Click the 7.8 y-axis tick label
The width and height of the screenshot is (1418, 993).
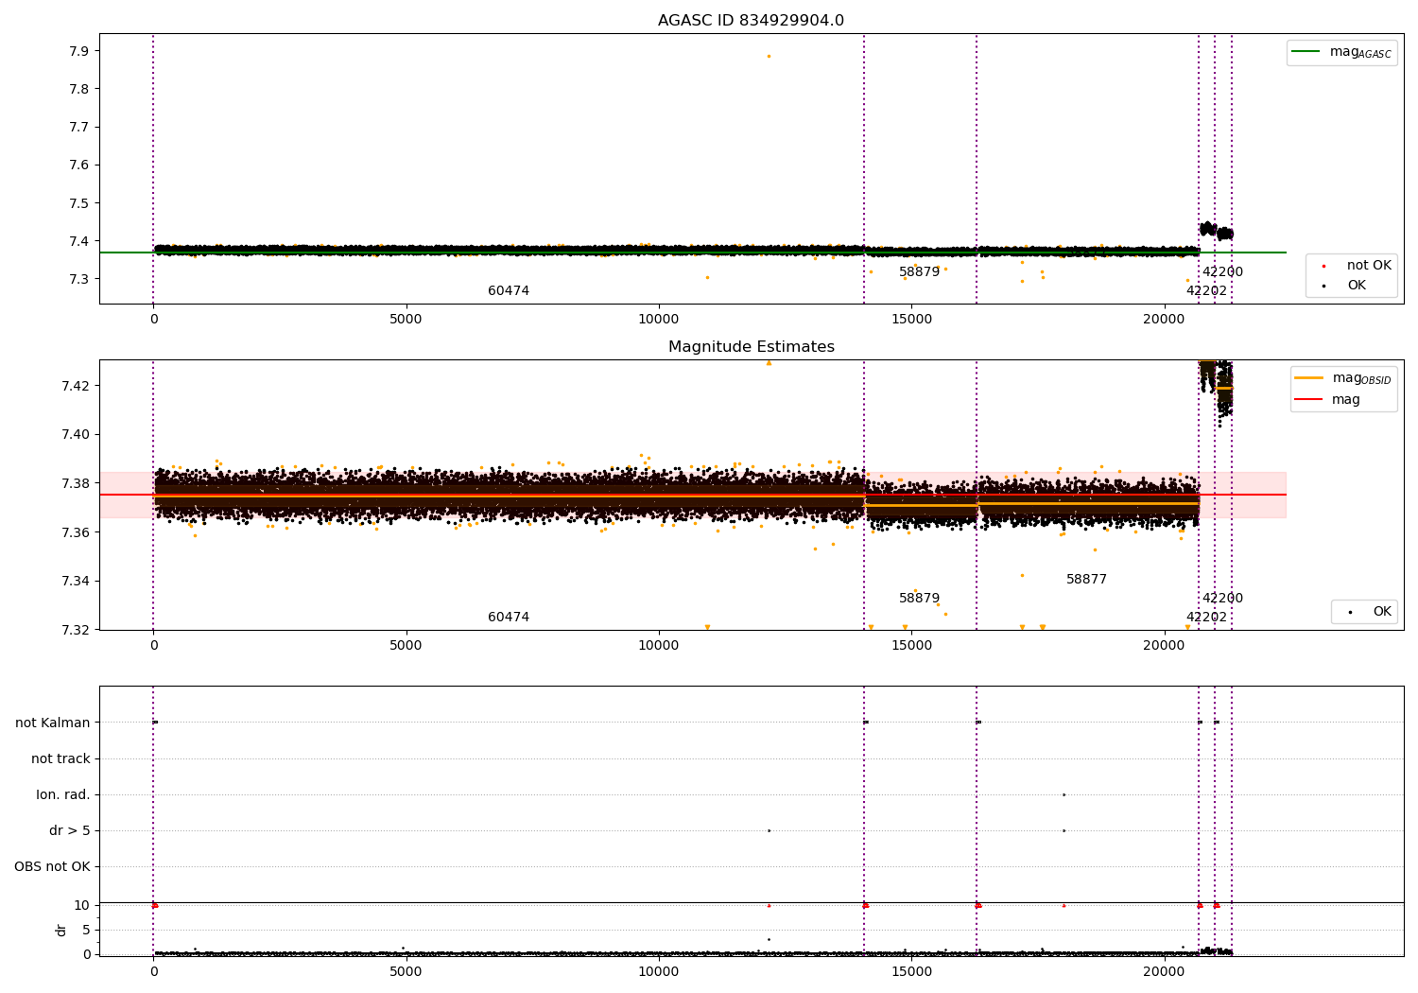click(78, 89)
